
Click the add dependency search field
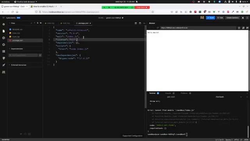click(x=23, y=55)
